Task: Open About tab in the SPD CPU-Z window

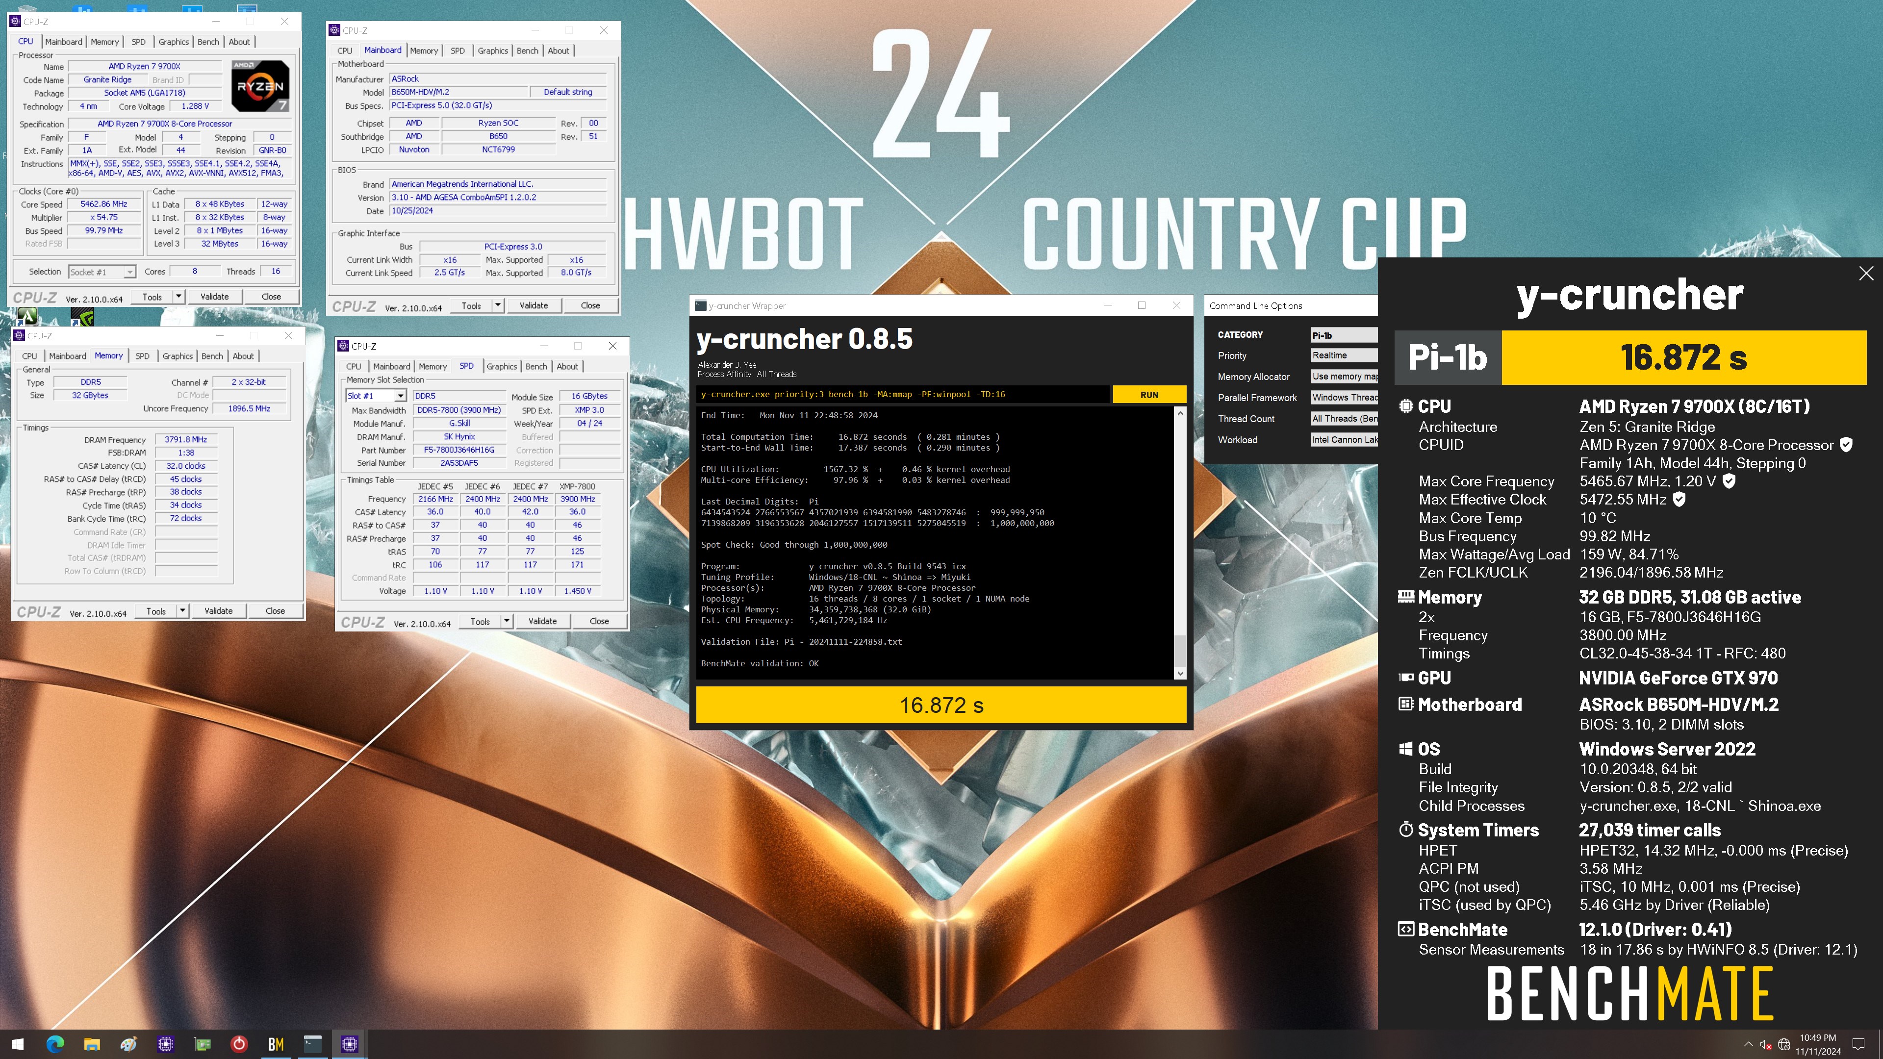Action: tap(567, 366)
